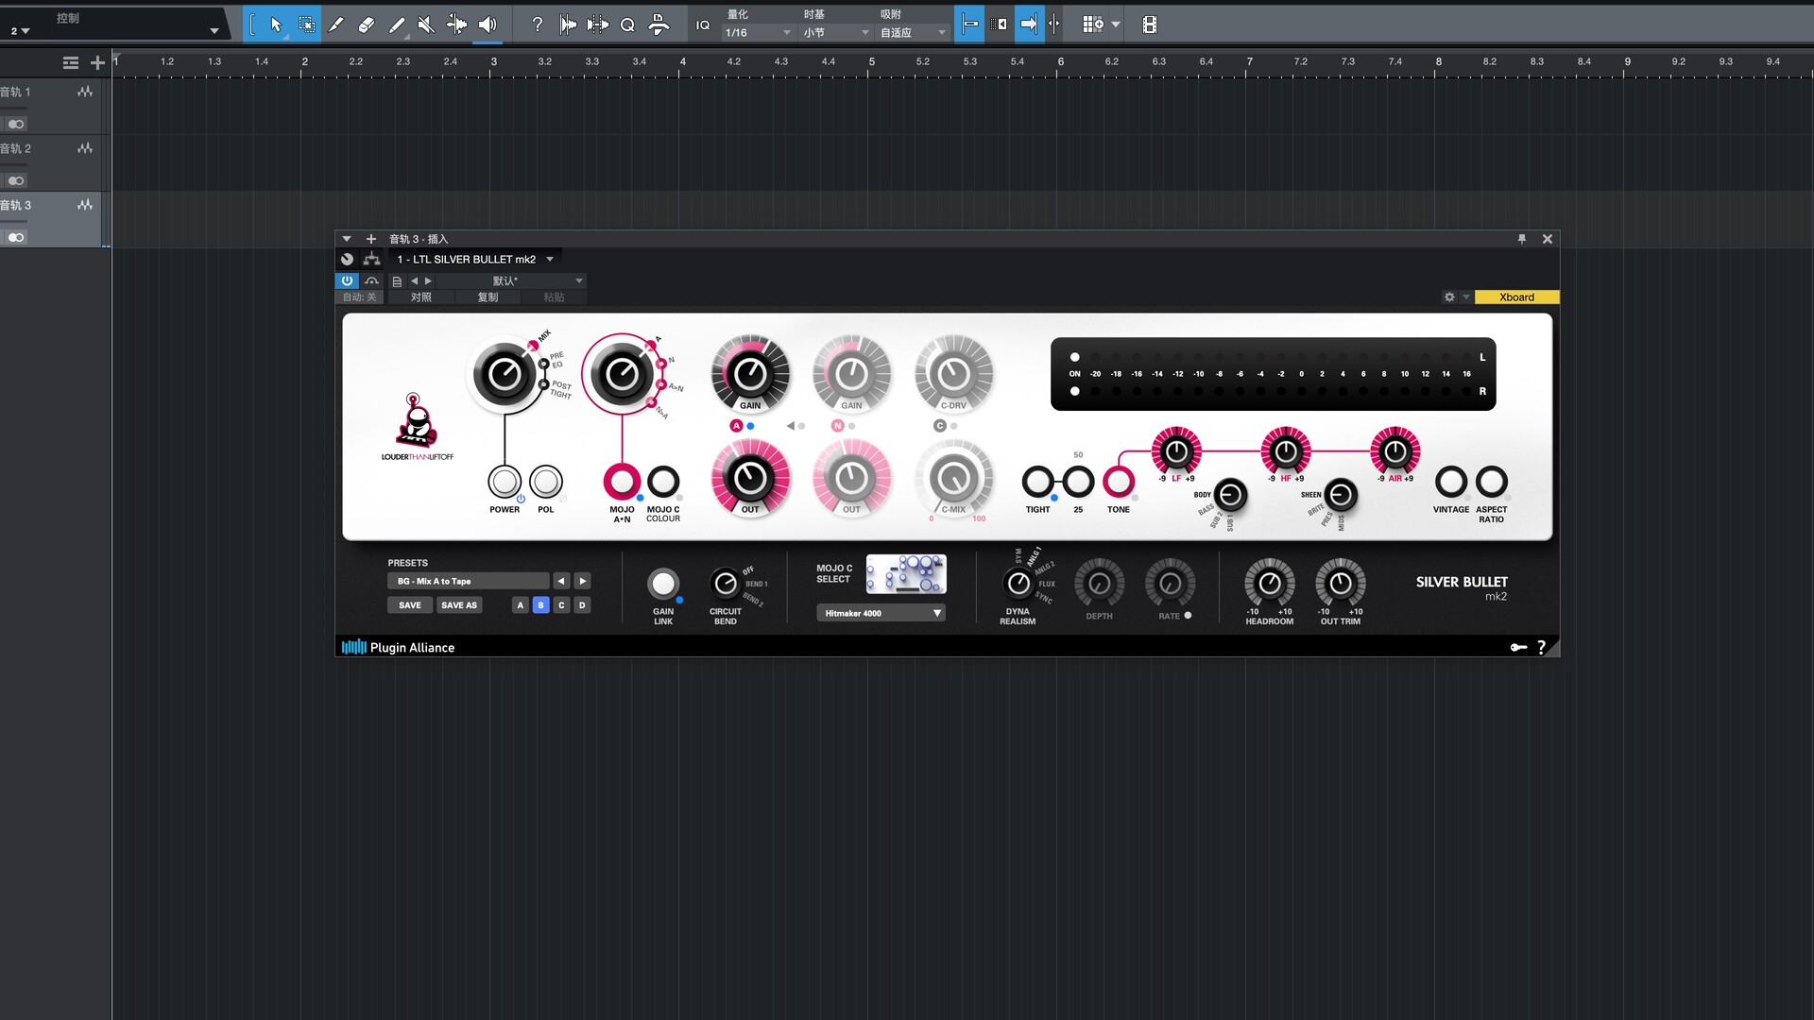Click the Mojo C Select thumbnail image
Viewport: 1814px width, 1020px height.
pos(906,574)
